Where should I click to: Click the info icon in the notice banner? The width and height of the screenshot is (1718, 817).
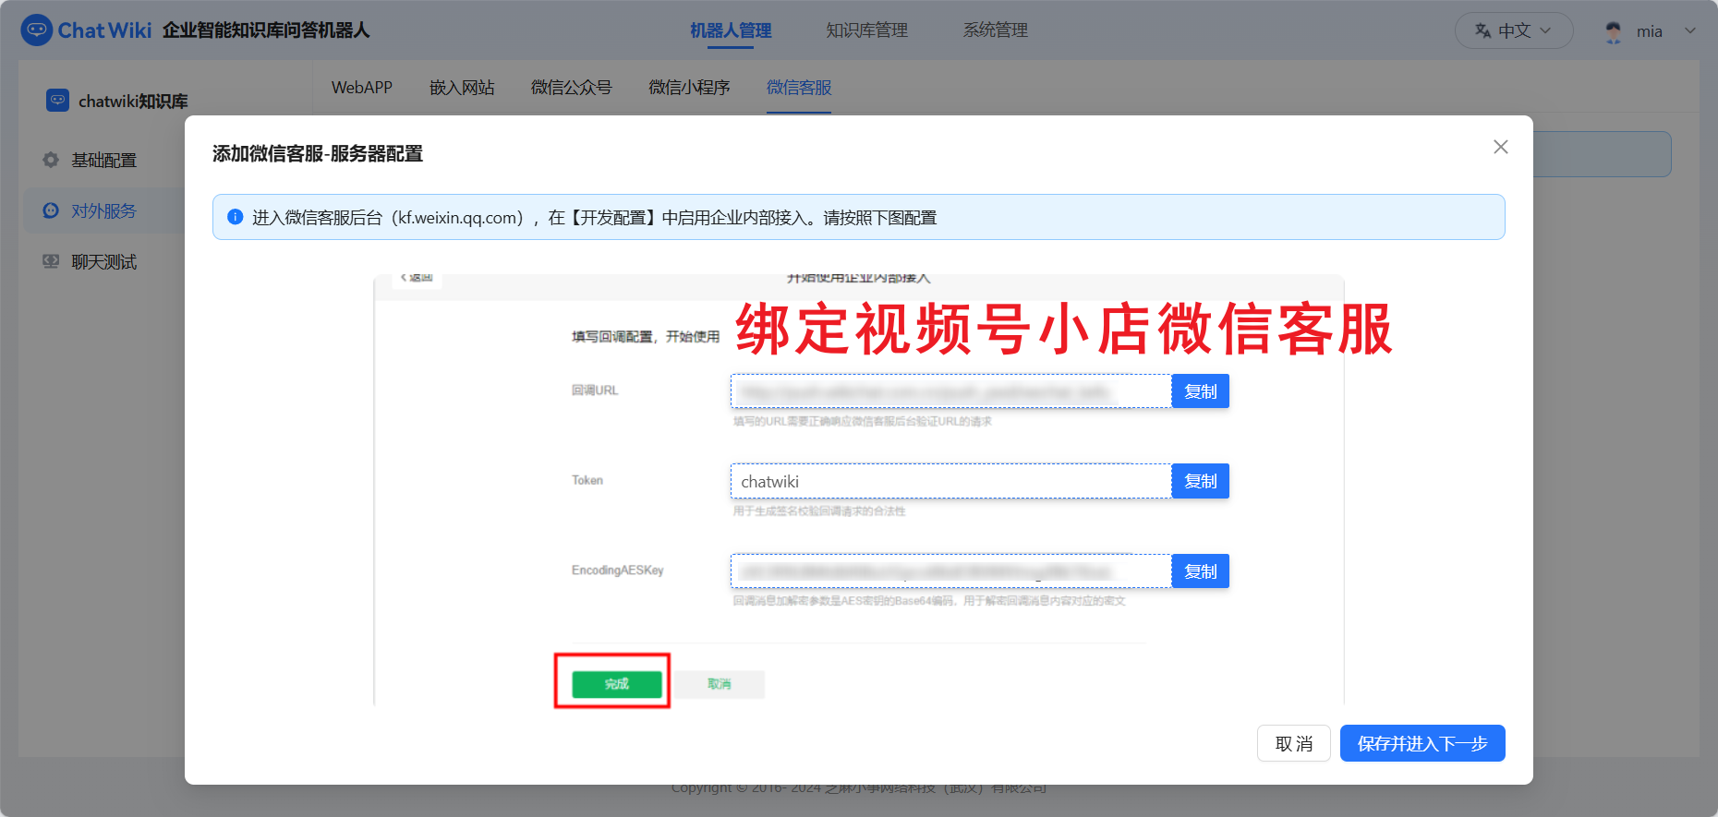point(236,217)
